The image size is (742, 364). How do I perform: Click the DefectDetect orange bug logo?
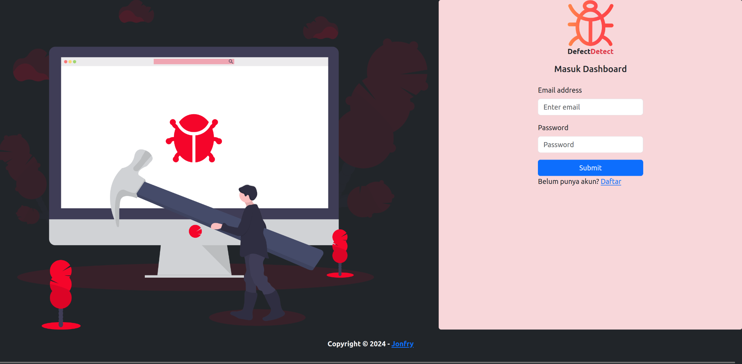590,24
